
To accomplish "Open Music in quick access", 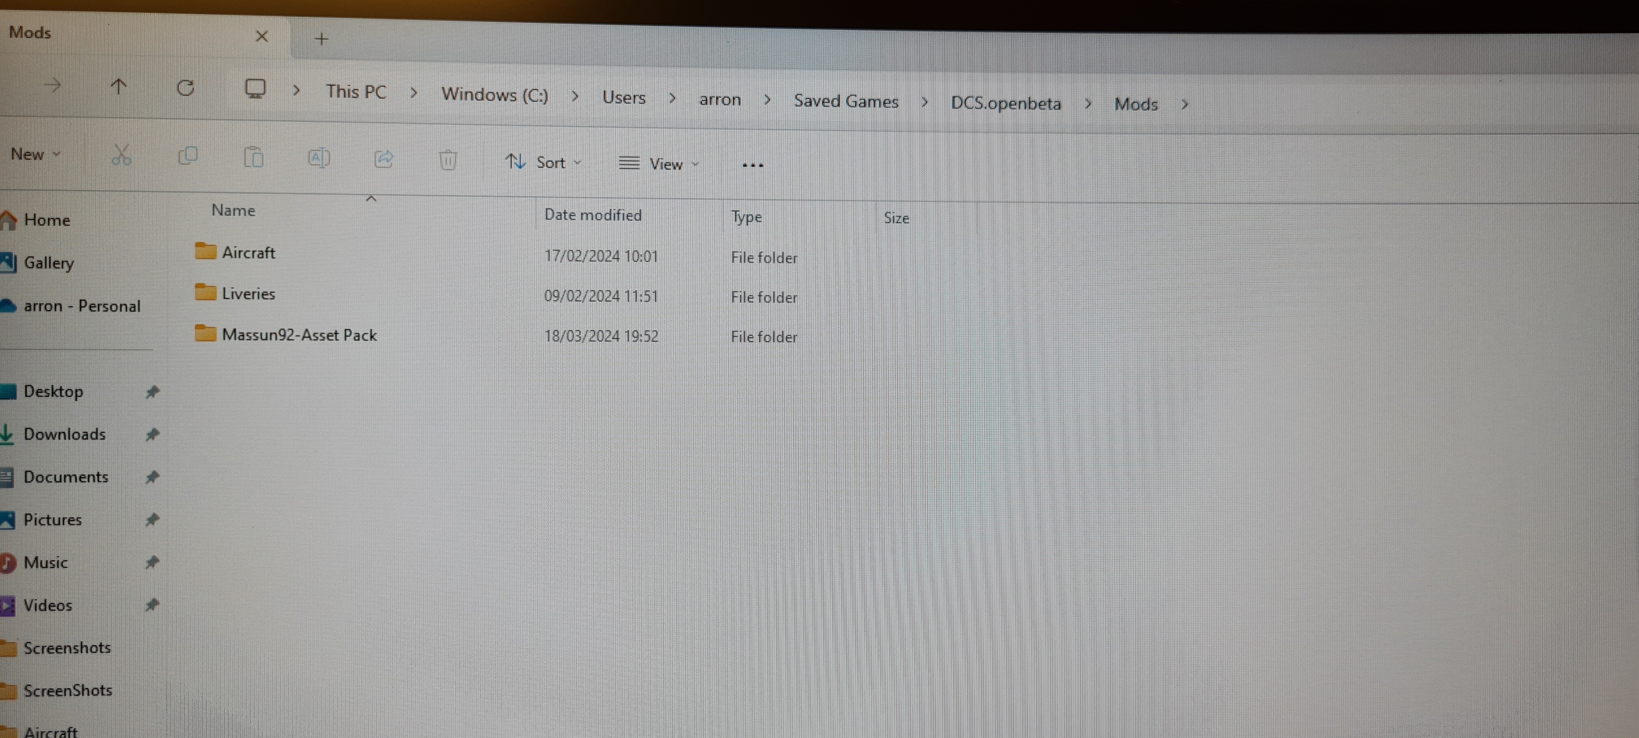I will pos(45,562).
